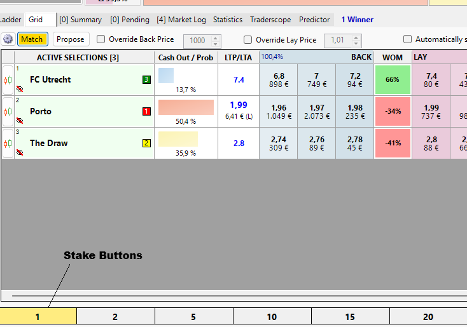Open the grid settings gear icon
This screenshot has height=327, width=467.
[x=8, y=39]
